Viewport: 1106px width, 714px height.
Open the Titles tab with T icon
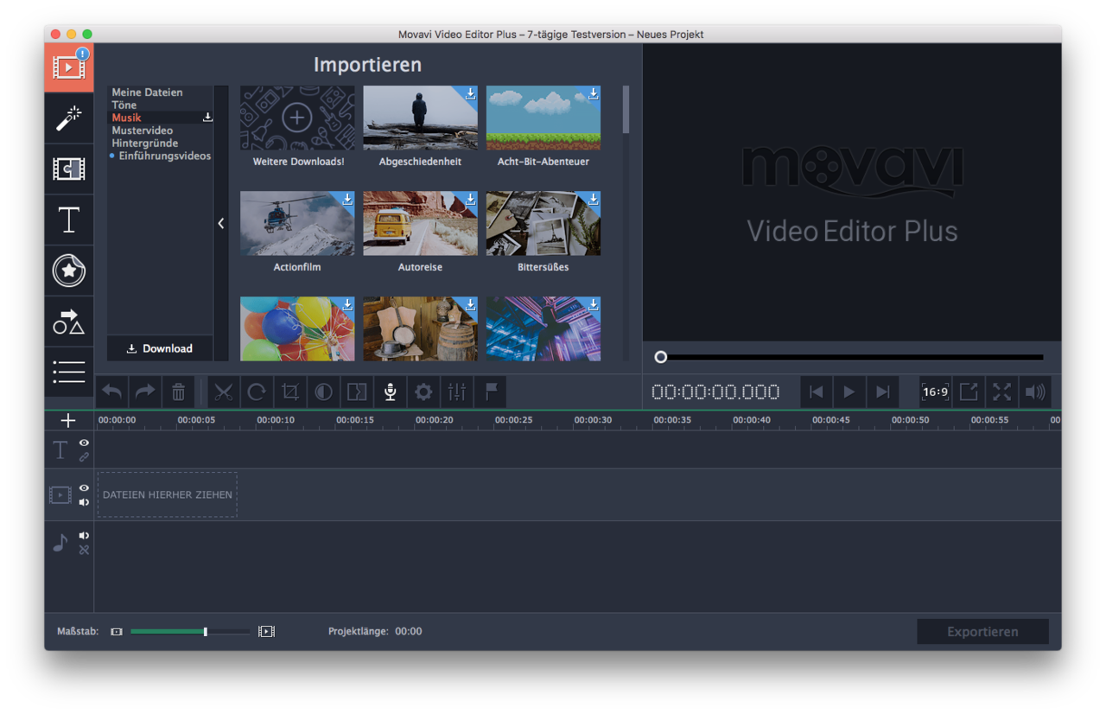point(69,220)
